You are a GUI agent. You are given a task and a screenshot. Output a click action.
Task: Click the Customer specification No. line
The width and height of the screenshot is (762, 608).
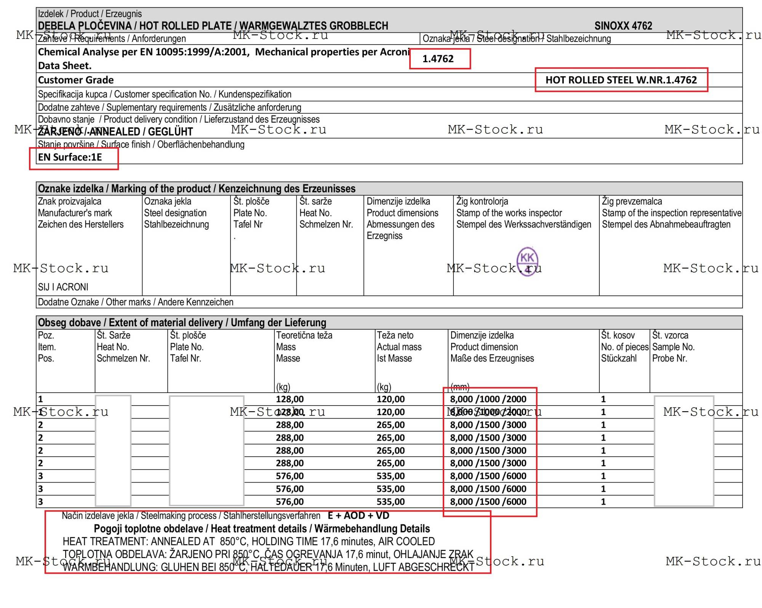pyautogui.click(x=165, y=94)
